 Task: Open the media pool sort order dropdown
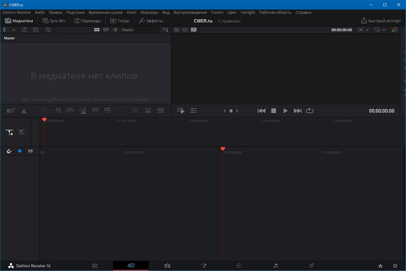coord(166,30)
